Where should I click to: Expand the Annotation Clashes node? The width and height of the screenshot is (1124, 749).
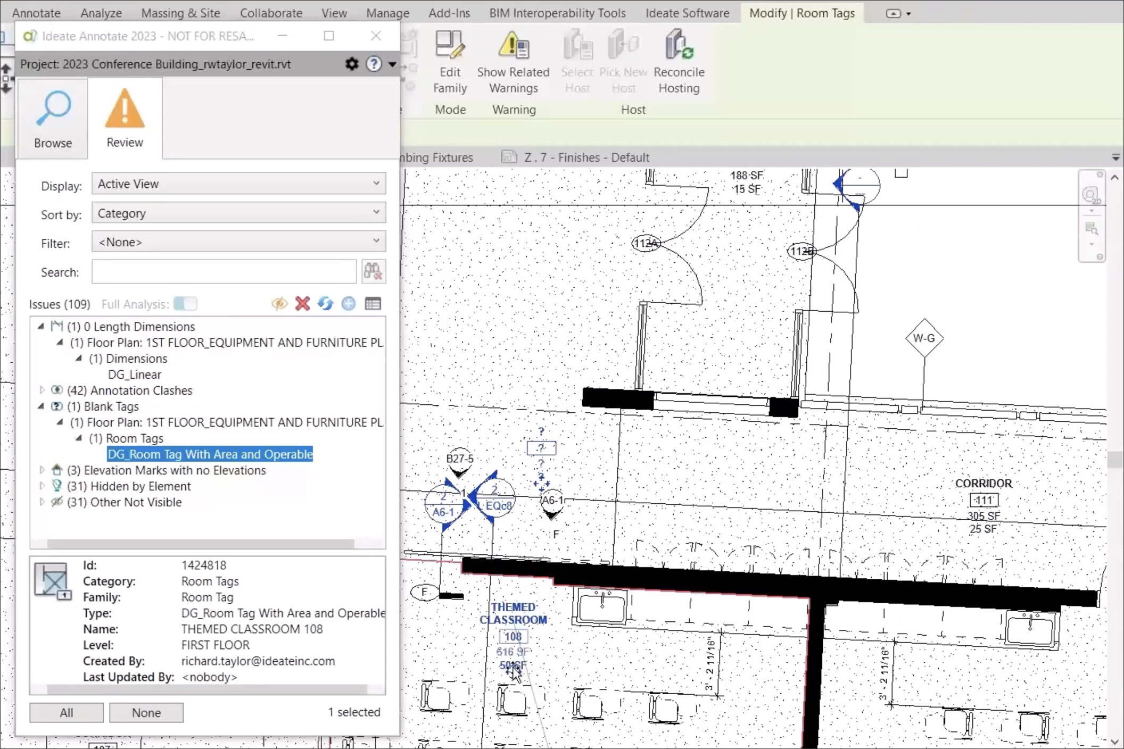click(x=42, y=390)
